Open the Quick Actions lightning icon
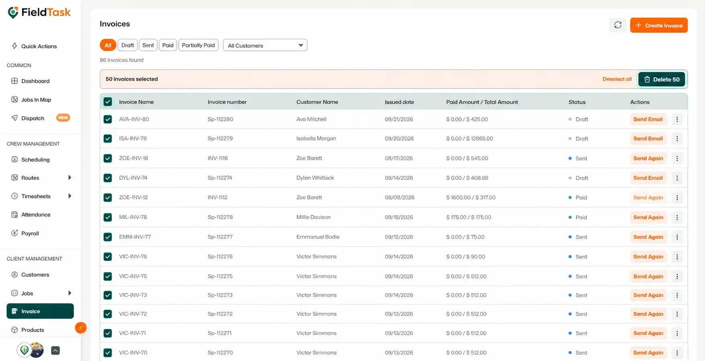 pos(14,46)
